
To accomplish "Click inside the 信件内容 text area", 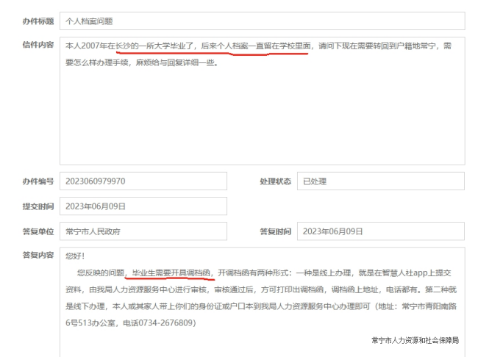I will click(263, 101).
